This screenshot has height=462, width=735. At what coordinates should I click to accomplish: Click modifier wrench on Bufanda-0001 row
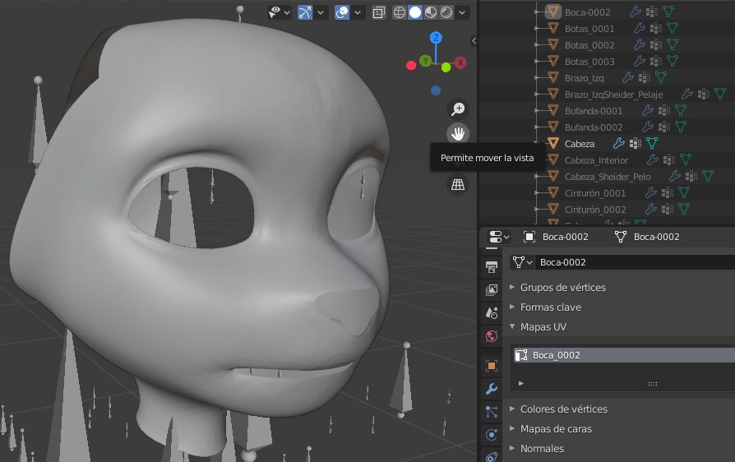(647, 111)
